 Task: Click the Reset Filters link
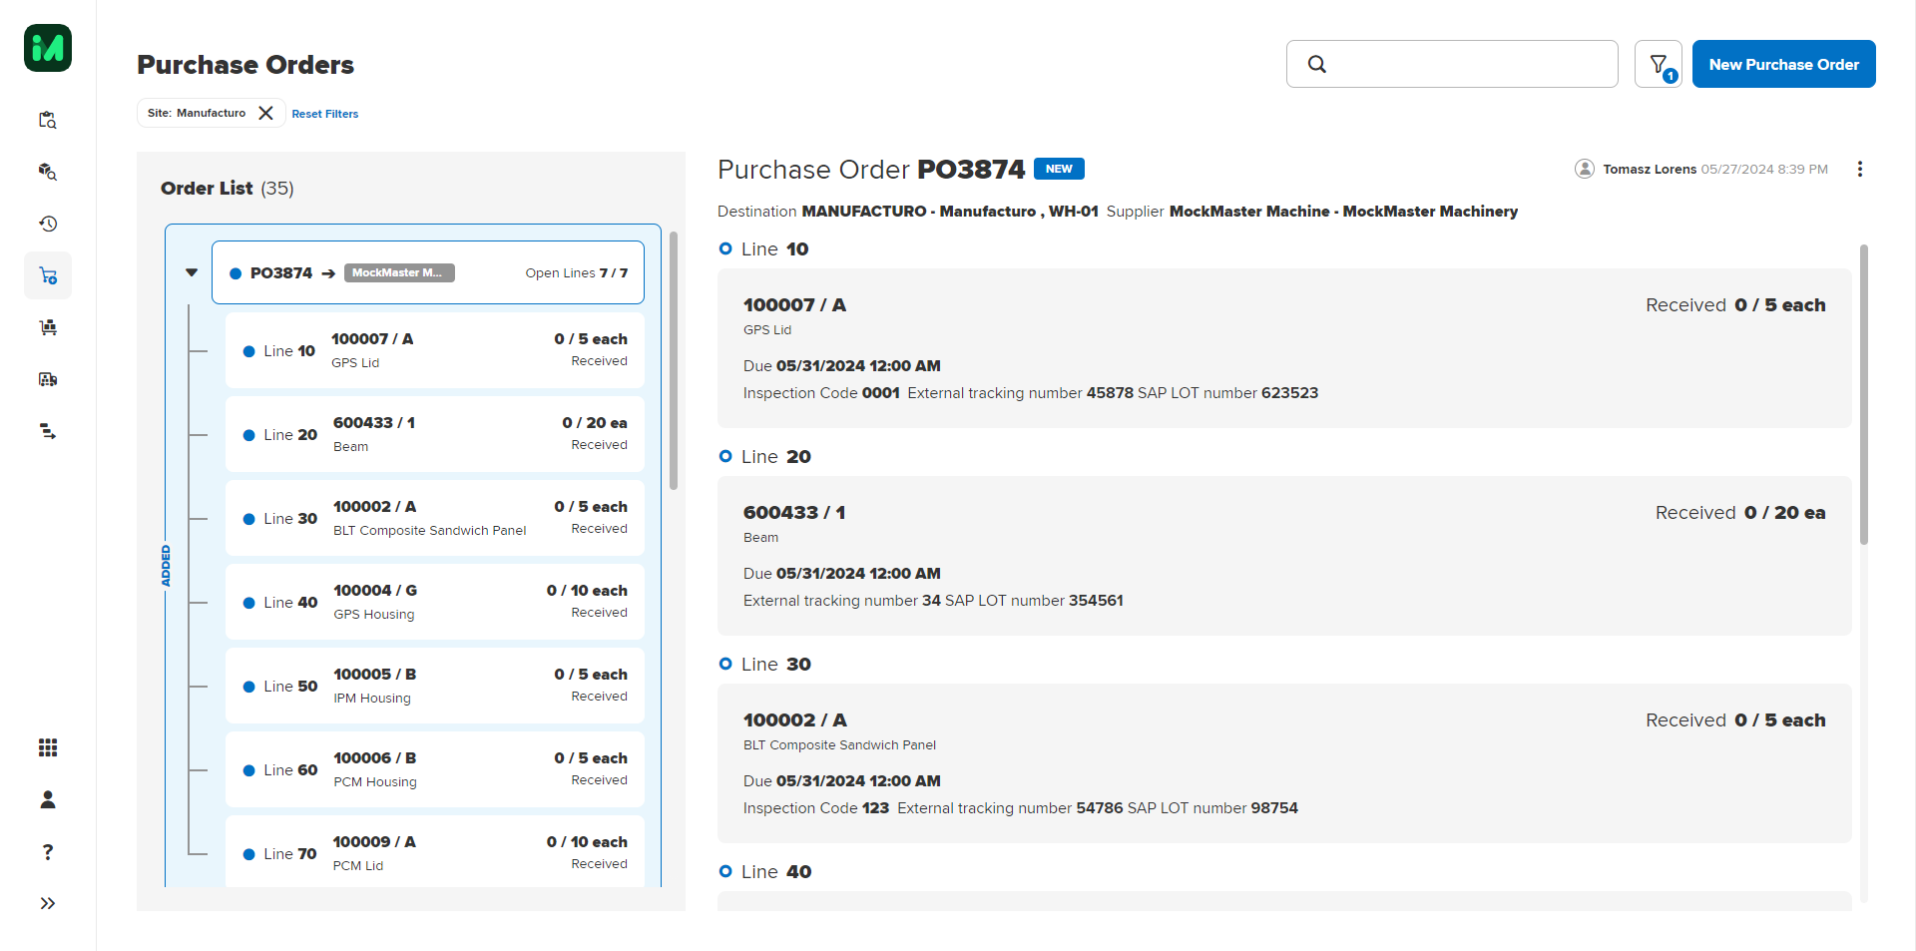[324, 114]
